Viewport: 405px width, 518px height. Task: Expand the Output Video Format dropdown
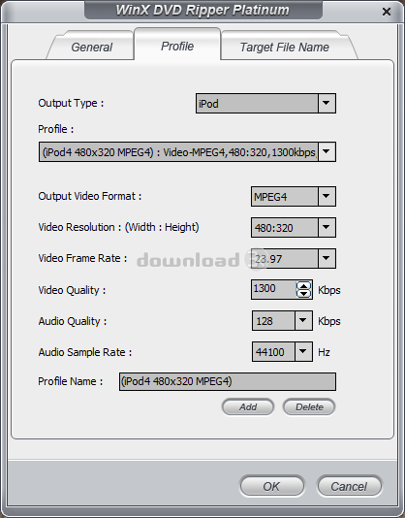tap(327, 196)
